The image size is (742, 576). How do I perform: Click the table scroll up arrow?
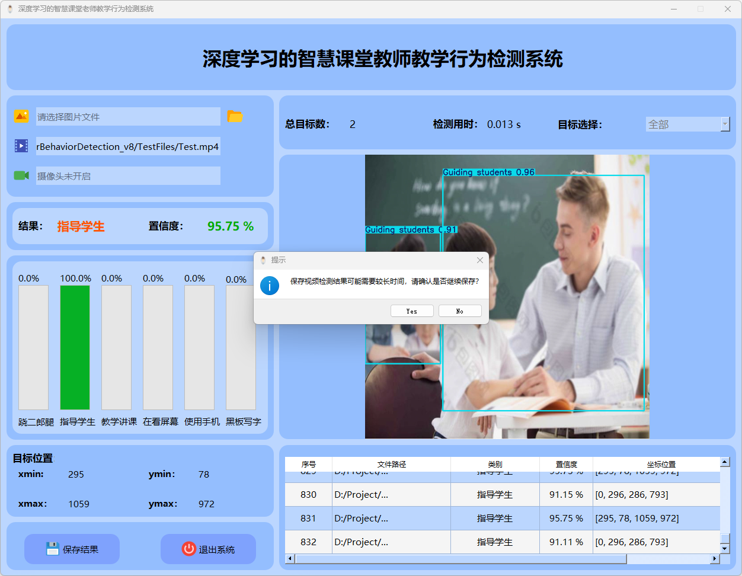click(725, 462)
